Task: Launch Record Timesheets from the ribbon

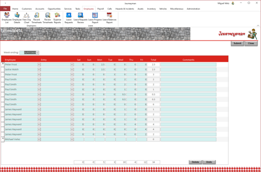Action: [x=37, y=18]
